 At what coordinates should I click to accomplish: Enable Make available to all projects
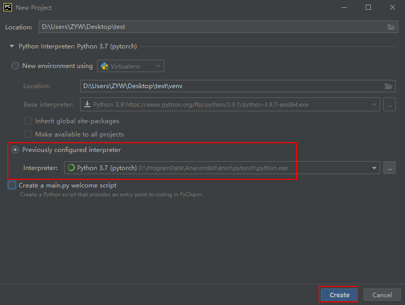click(x=28, y=134)
